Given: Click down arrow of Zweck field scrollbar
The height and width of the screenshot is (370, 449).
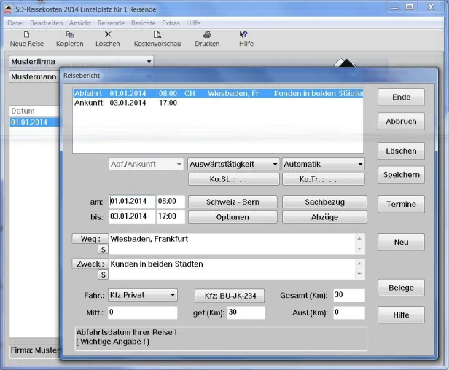Looking at the screenshot, I should click(x=359, y=274).
